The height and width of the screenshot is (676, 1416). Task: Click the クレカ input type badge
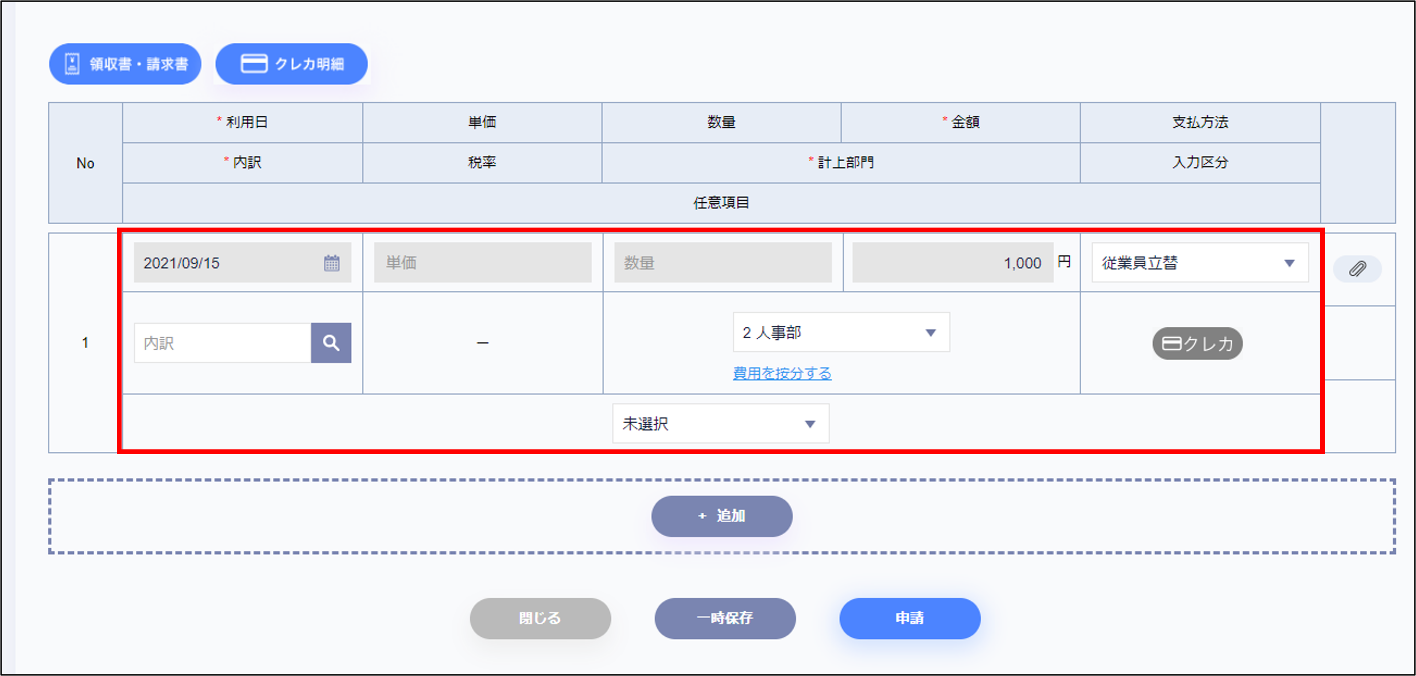1197,343
